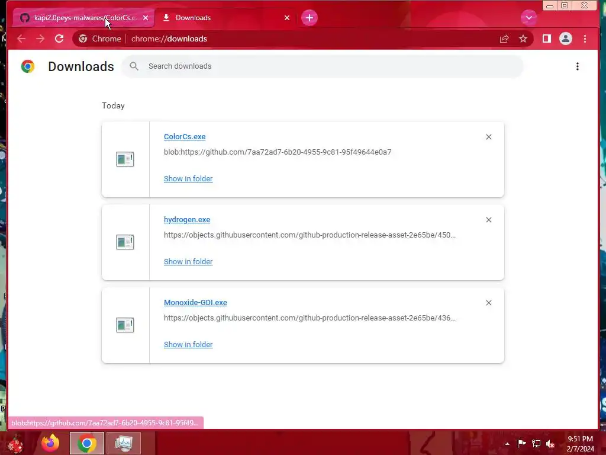The image size is (606, 455).
Task: Click the hydrogen.exe file icon
Action: tap(125, 242)
